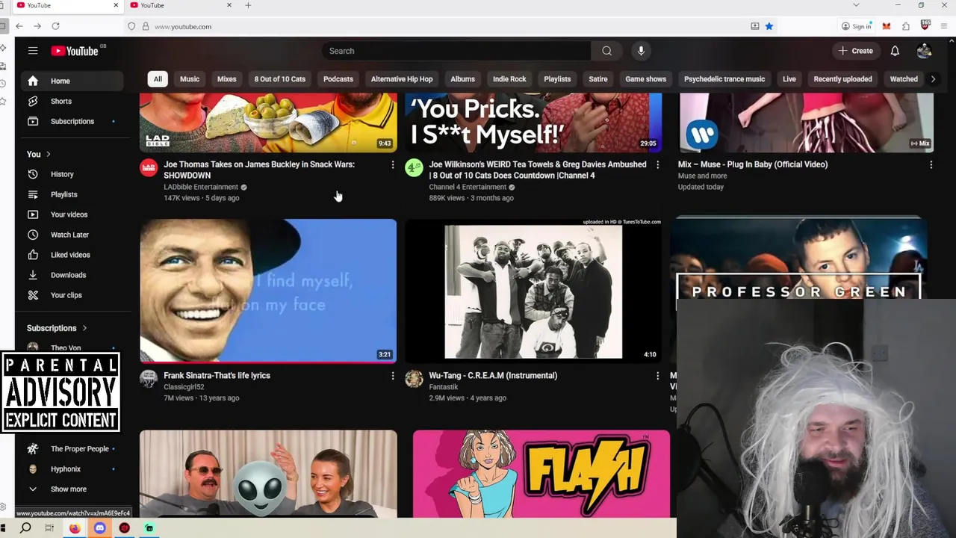The height and width of the screenshot is (538, 956).
Task: Open Firefox from the taskbar
Action: 75,528
